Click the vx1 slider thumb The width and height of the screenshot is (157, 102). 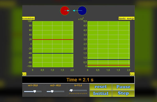click(x=35, y=91)
